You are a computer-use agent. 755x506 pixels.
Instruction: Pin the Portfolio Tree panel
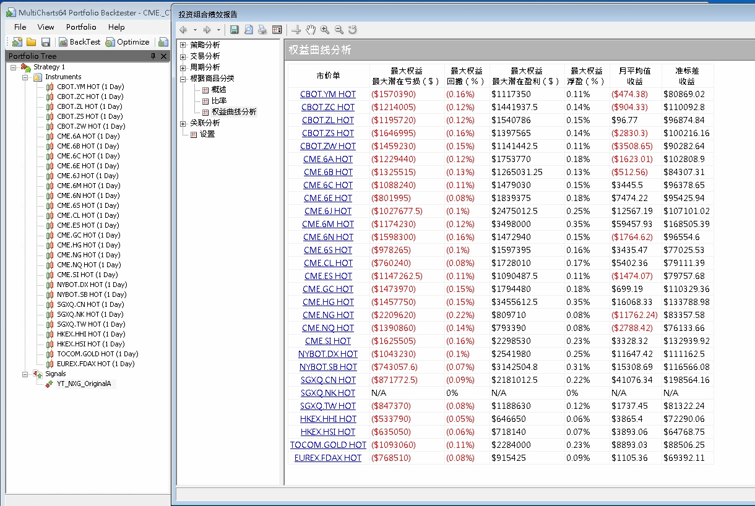153,56
